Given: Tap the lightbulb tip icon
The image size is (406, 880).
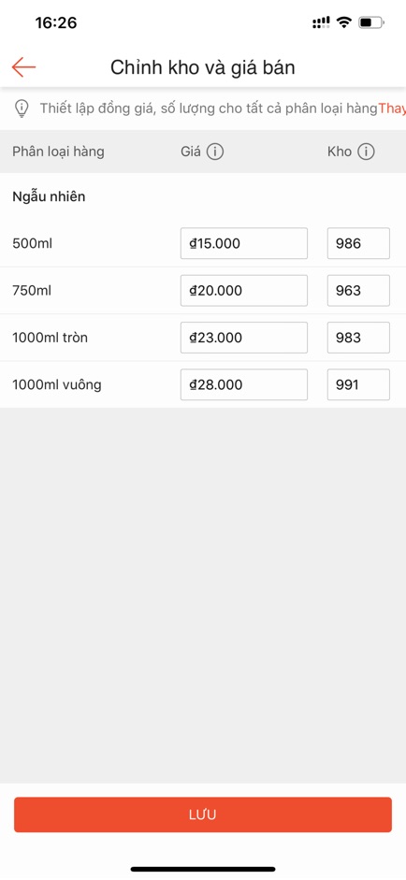Looking at the screenshot, I should [22, 108].
